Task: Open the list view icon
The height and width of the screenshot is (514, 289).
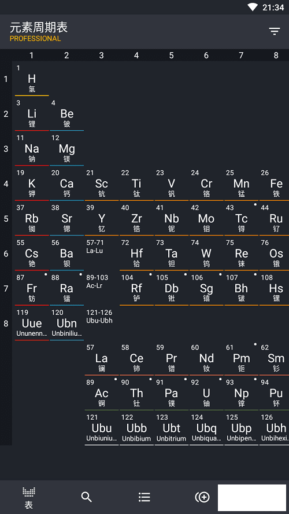Action: (144, 497)
